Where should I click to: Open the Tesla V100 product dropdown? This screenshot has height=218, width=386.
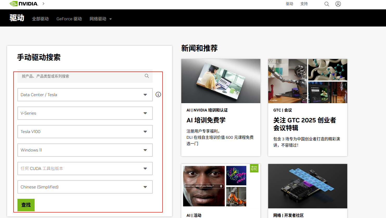pyautogui.click(x=85, y=132)
